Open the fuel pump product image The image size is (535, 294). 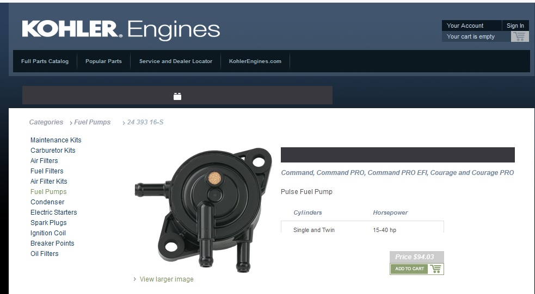[204, 210]
